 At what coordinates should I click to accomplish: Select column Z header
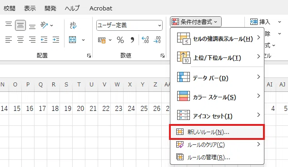(x=155, y=85)
